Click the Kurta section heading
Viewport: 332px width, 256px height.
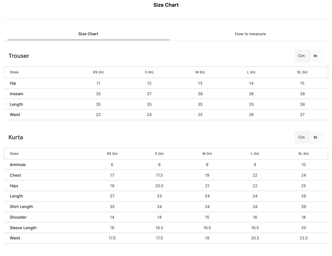(16, 137)
